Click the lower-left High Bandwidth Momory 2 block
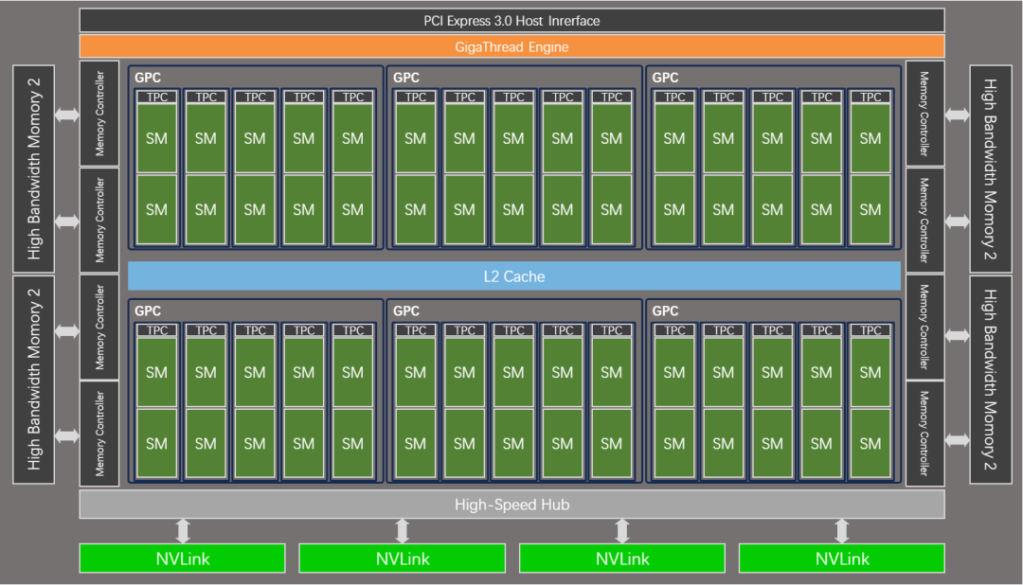This screenshot has width=1023, height=585. [x=33, y=380]
